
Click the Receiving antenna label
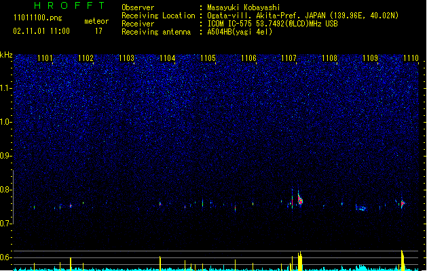(x=156, y=32)
